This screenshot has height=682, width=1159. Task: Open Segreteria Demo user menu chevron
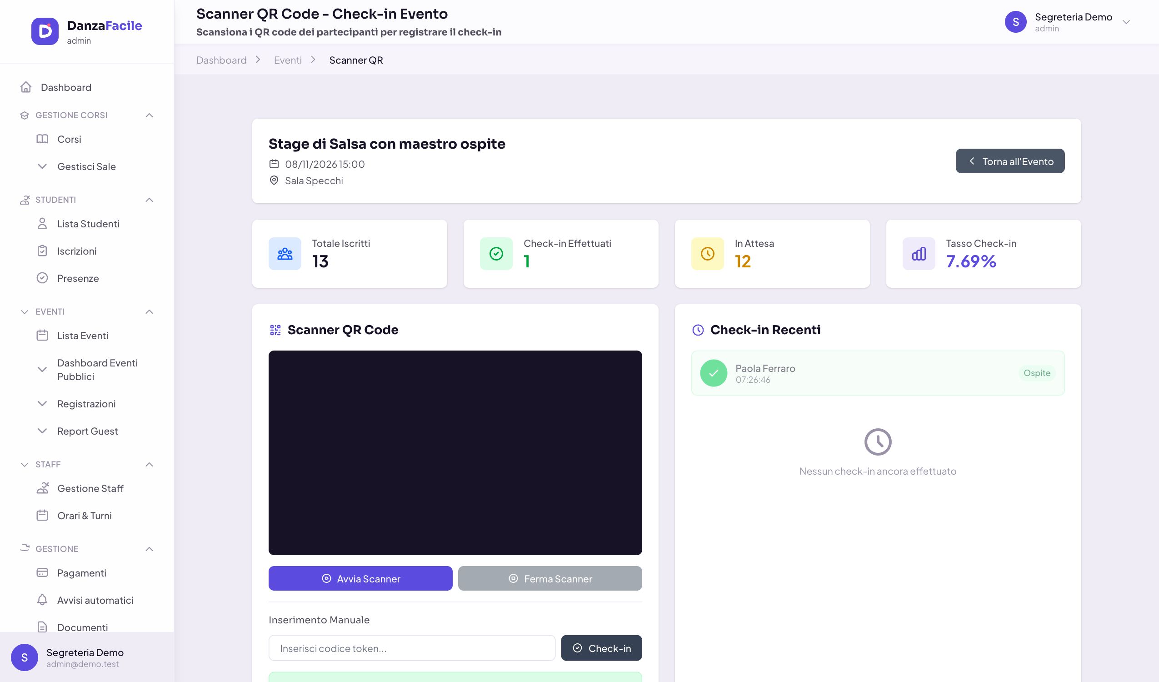1126,22
